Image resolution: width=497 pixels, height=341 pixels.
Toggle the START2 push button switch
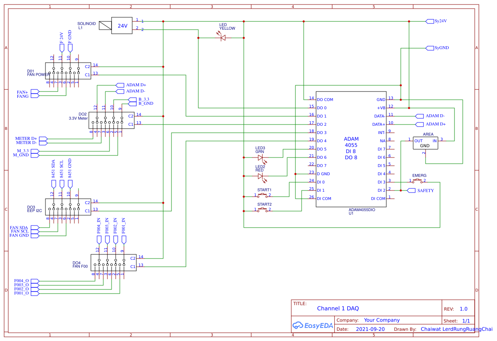tap(263, 209)
